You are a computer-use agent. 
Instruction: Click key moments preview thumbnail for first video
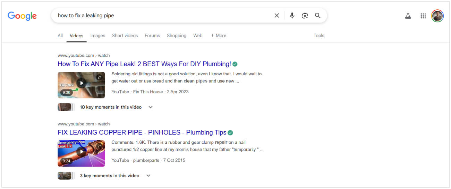pos(66,107)
